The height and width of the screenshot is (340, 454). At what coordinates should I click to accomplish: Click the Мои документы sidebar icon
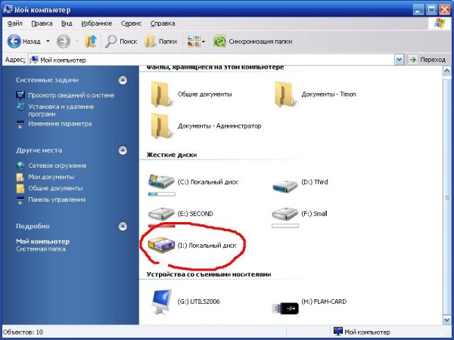[20, 177]
